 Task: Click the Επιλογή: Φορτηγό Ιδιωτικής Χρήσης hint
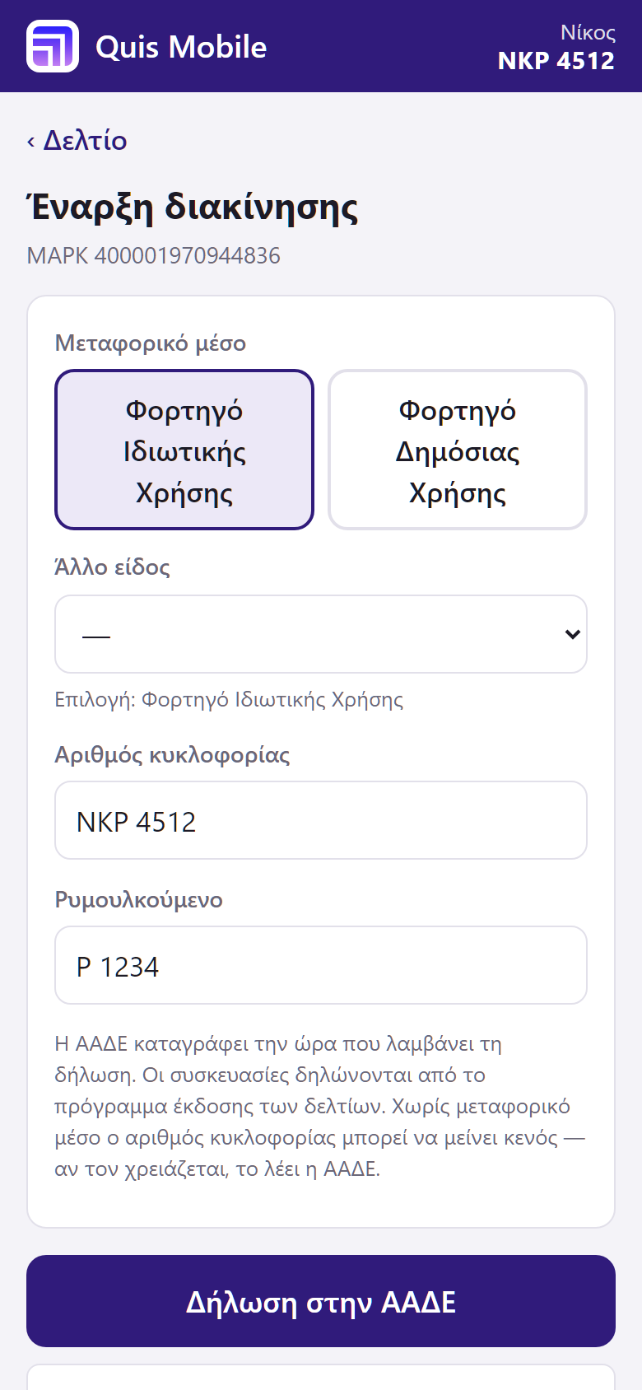(229, 700)
